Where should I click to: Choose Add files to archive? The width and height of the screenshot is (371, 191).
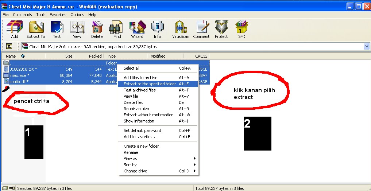158,78
